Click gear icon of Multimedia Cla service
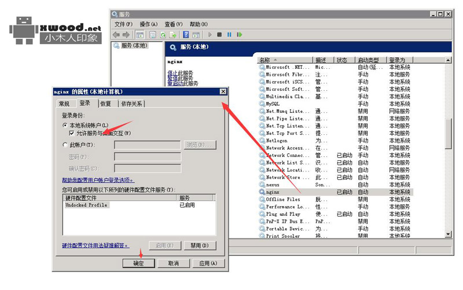This screenshot has width=463, height=290. (262, 97)
